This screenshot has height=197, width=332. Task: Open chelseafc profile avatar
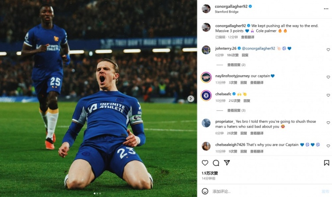click(206, 95)
